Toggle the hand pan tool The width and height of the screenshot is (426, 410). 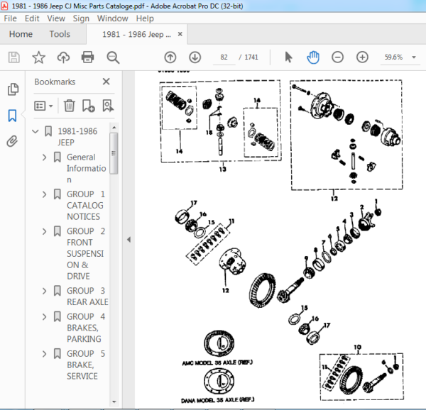pyautogui.click(x=313, y=57)
